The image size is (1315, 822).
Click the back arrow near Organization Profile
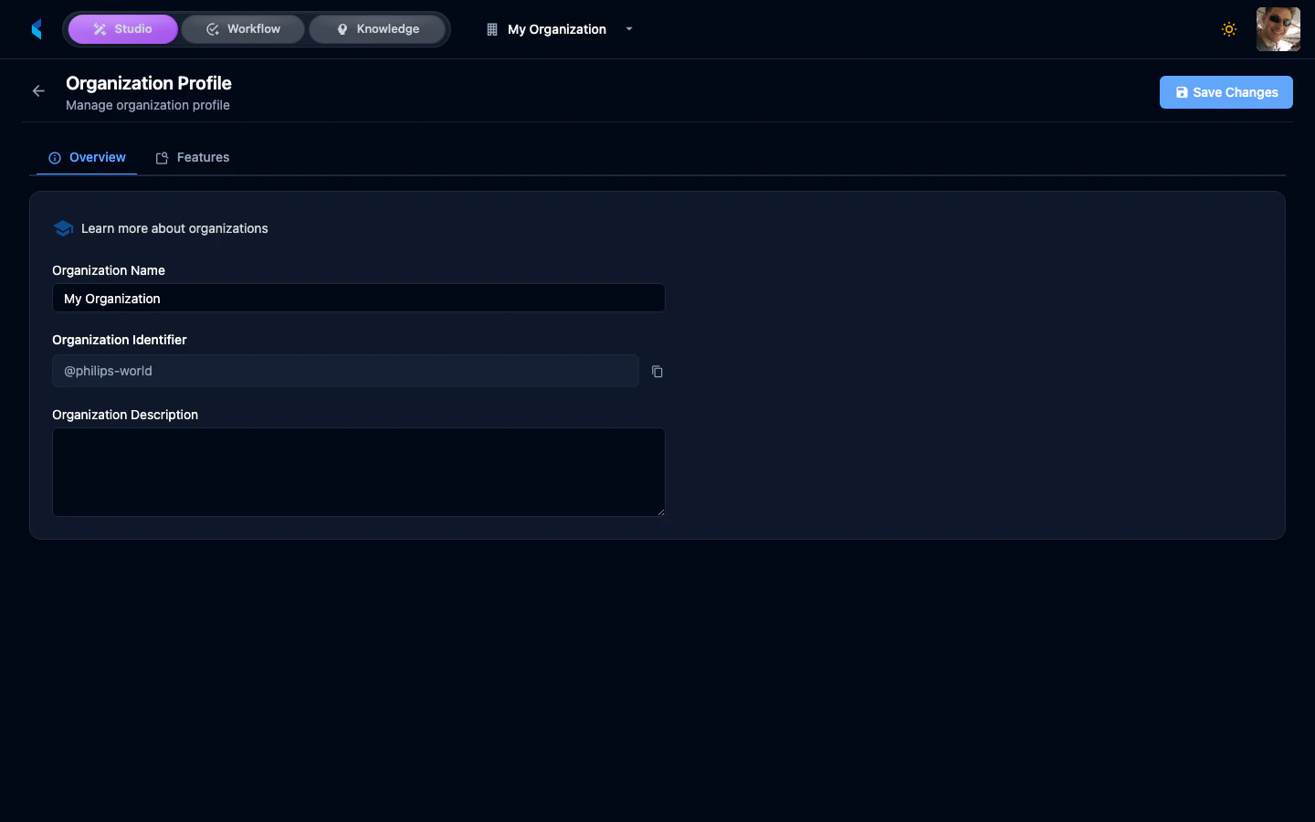pyautogui.click(x=37, y=91)
